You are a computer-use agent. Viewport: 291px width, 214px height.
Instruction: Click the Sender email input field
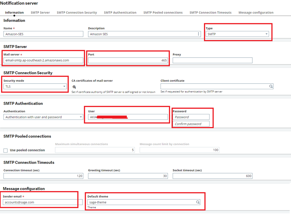click(40, 202)
